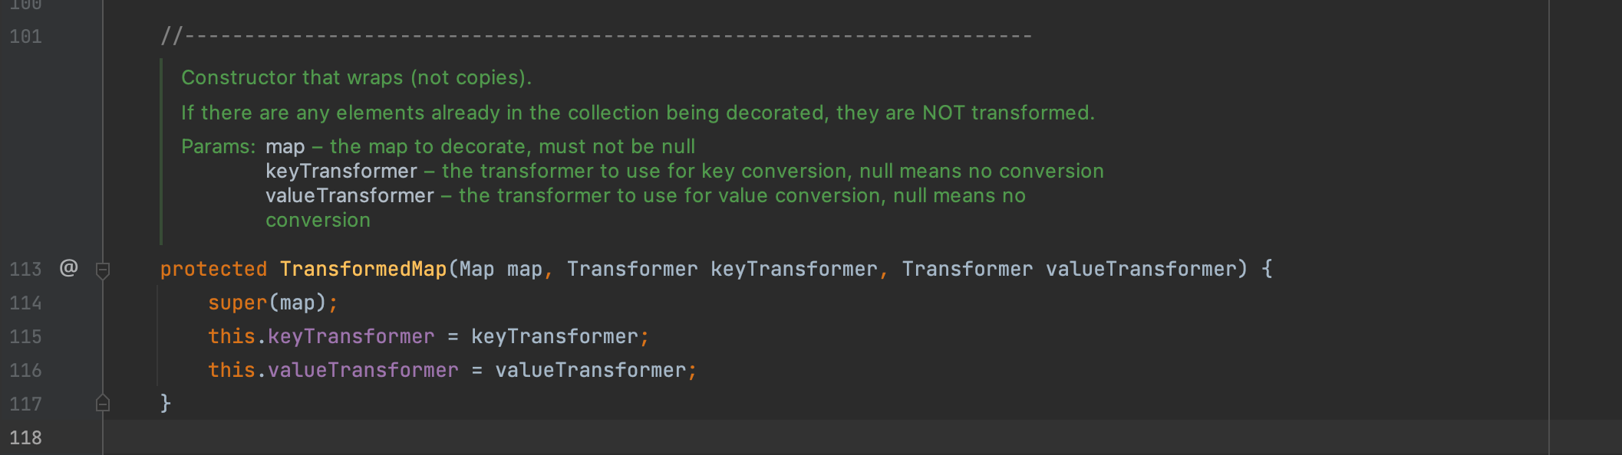The image size is (1622, 455).
Task: Click the super call on line 114
Action: click(x=237, y=303)
